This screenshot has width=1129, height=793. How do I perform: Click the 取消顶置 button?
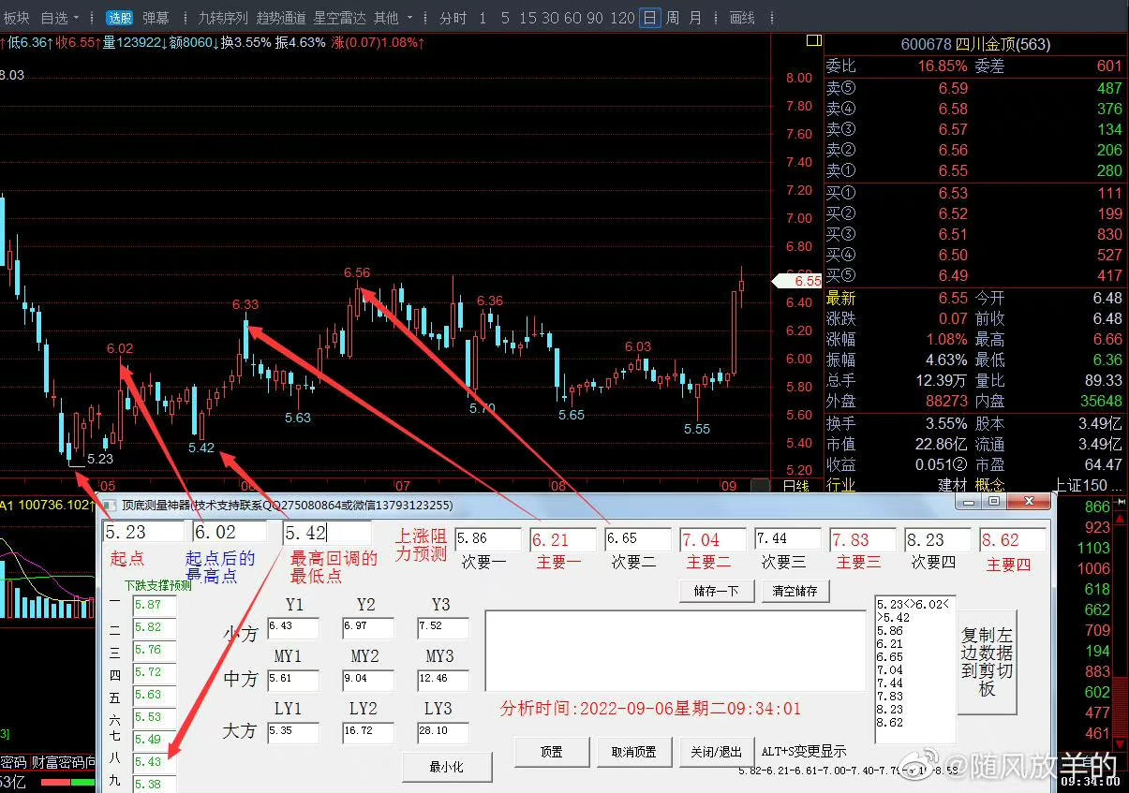tap(634, 752)
